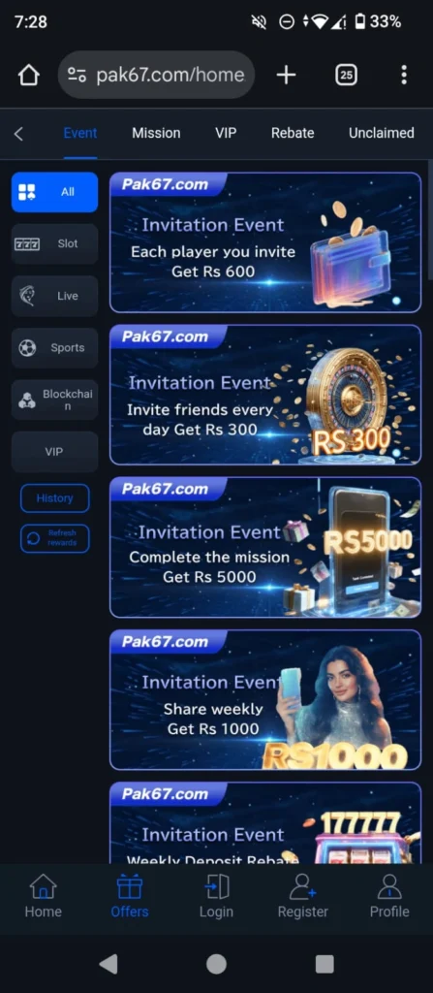Image resolution: width=433 pixels, height=993 pixels.
Task: Open the Share weekly Get Rs 1000 banner
Action: (265, 700)
